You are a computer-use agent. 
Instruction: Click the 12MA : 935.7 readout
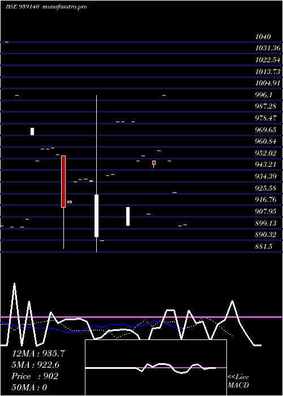pyautogui.click(x=38, y=354)
